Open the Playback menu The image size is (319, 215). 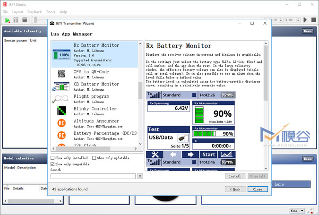tap(34, 12)
